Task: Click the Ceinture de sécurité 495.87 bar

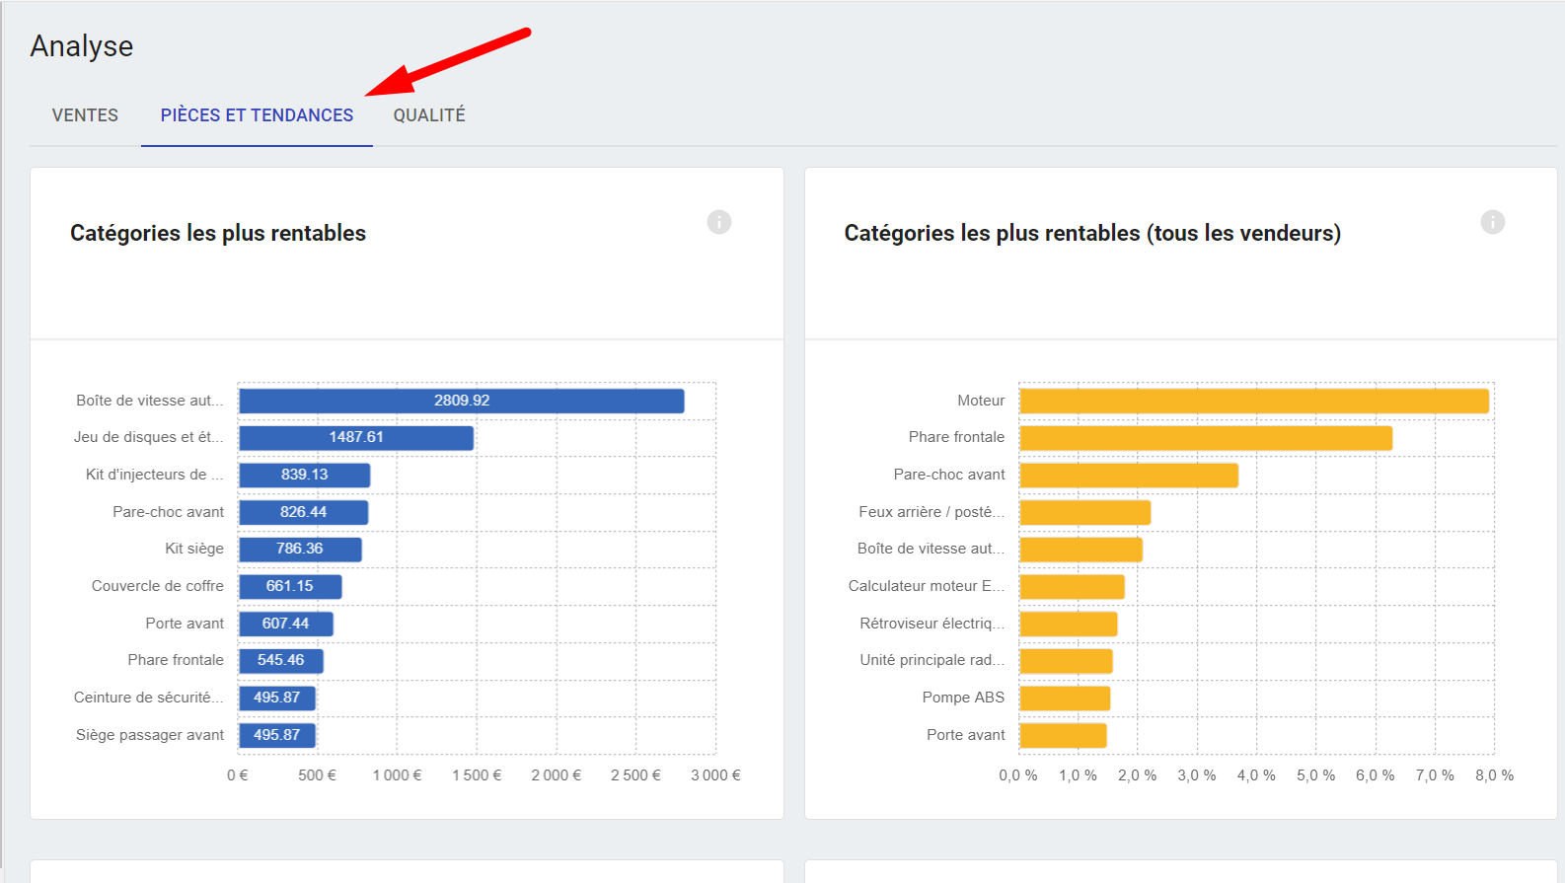Action: click(276, 699)
